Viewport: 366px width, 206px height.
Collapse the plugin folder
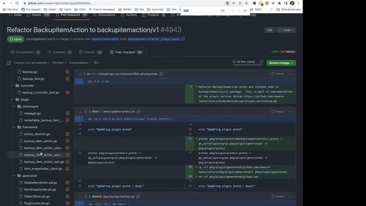(x=12, y=100)
